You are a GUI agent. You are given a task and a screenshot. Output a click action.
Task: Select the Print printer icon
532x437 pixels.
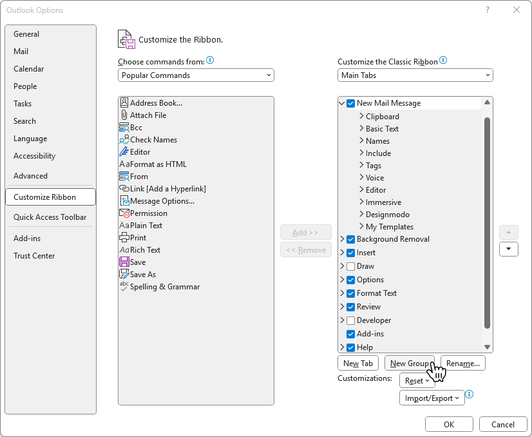(124, 237)
